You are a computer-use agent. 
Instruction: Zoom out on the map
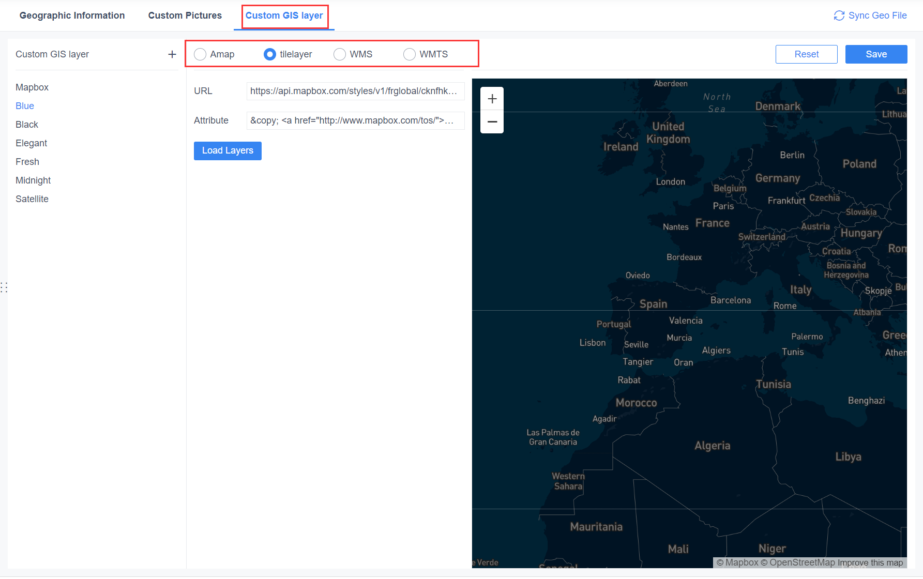point(492,122)
